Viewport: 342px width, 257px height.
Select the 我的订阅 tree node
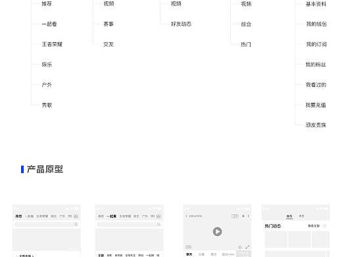point(316,44)
